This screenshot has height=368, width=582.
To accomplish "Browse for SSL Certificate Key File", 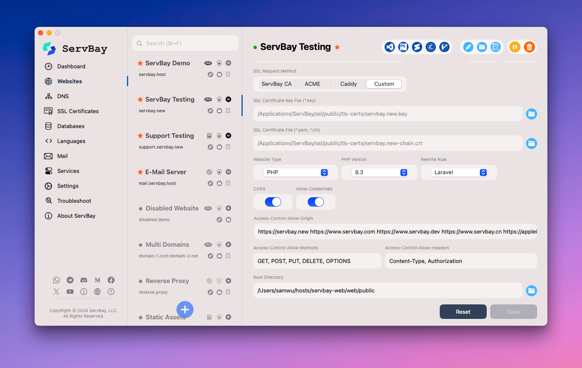I will click(x=531, y=114).
